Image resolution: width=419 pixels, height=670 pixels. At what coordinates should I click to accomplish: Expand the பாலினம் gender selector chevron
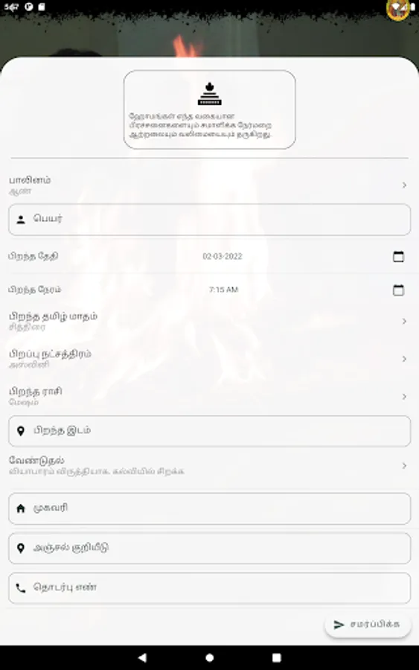pos(404,185)
